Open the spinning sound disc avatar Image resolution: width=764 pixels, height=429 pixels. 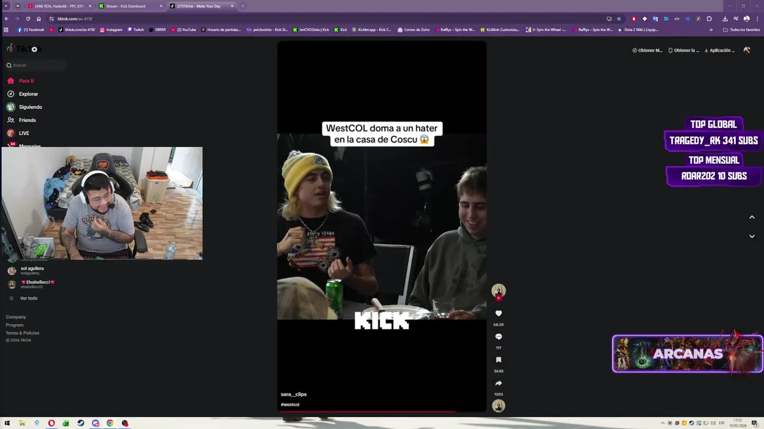tap(498, 406)
